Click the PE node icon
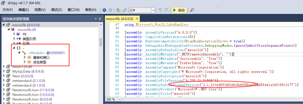Image resolution: width=303 pixels, height=104 pixels. pos(18,34)
